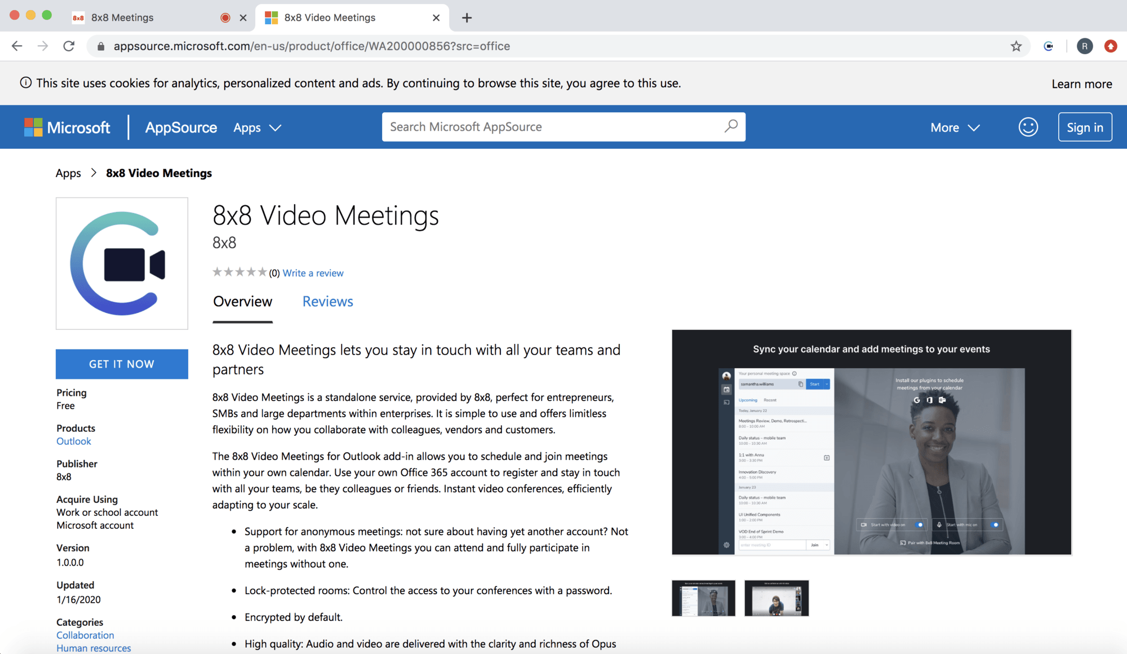Open the smiley feedback icon
The width and height of the screenshot is (1127, 654).
1028,127
